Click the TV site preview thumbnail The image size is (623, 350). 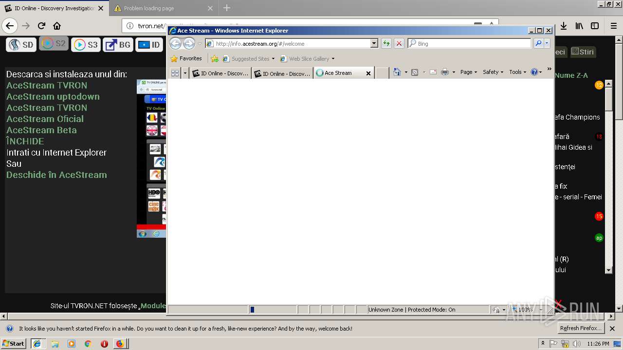tap(151, 158)
